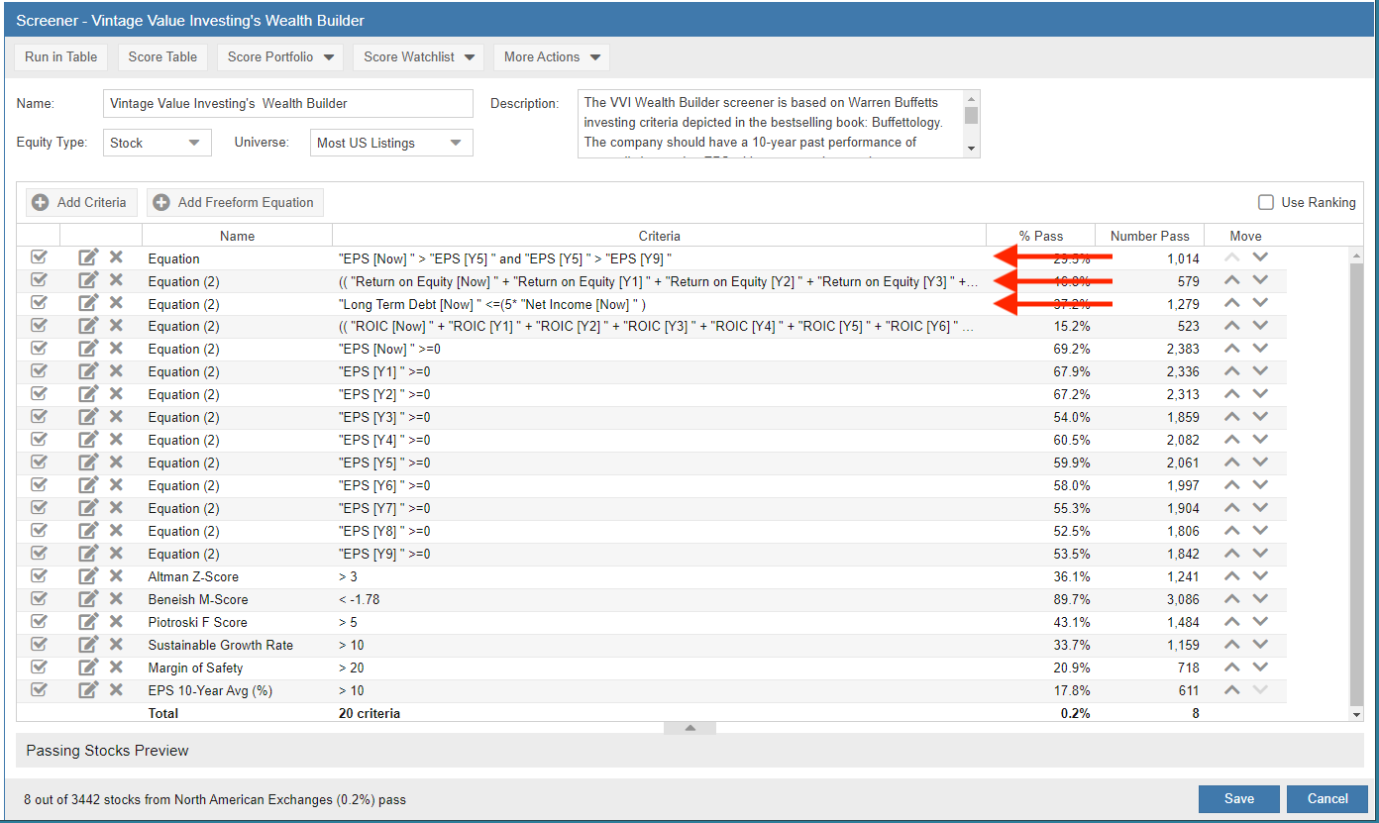Viewport: 1379px width, 823px height.
Task: Move the EPS 10-Year Avg row up
Action: pyautogui.click(x=1231, y=689)
